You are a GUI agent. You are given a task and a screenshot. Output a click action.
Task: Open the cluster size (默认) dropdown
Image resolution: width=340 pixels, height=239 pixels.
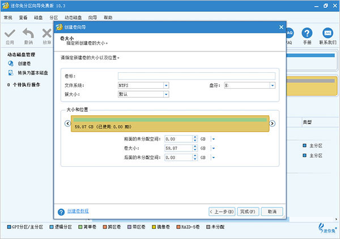coord(166,94)
